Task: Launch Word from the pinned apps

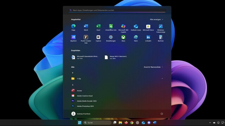Action: [x=86, y=27]
